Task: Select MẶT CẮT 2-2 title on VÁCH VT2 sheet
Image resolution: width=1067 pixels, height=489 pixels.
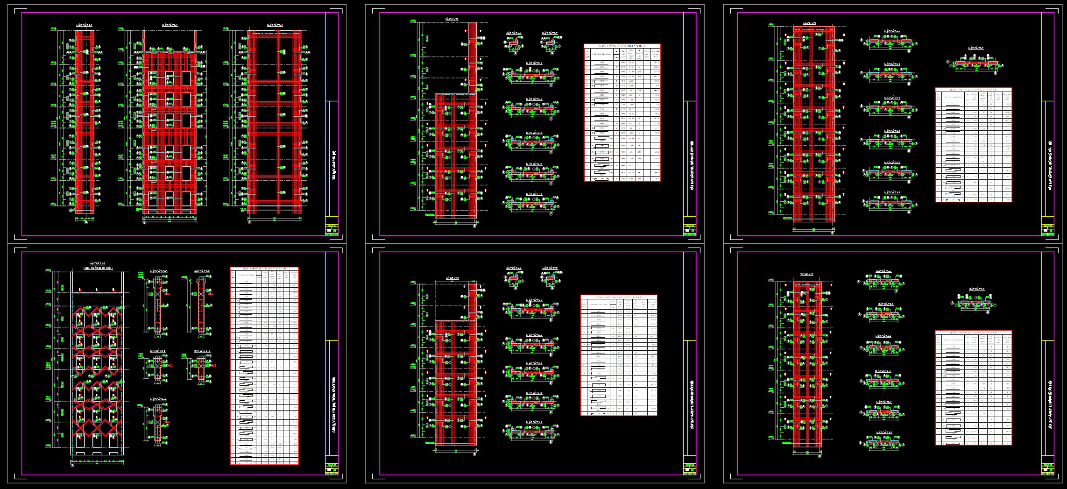Action: point(534,393)
